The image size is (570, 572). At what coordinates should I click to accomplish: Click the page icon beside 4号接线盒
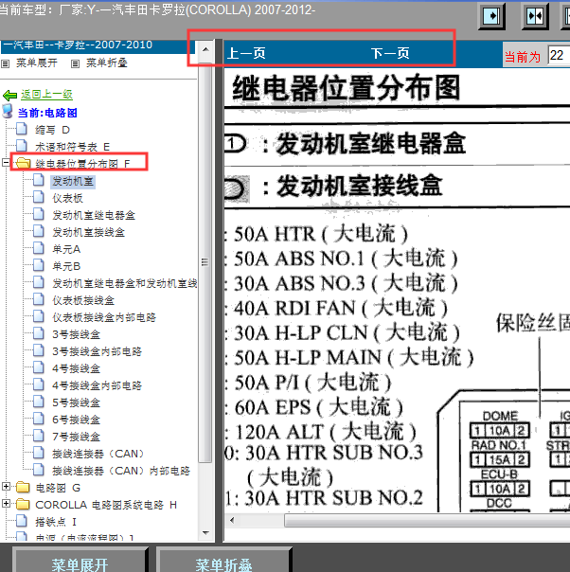(39, 367)
